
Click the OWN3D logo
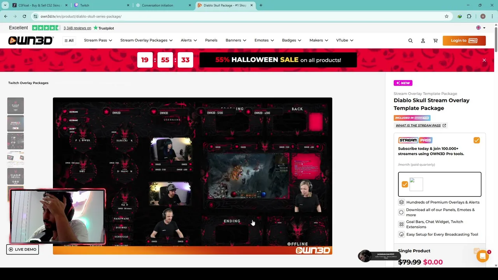point(31,40)
